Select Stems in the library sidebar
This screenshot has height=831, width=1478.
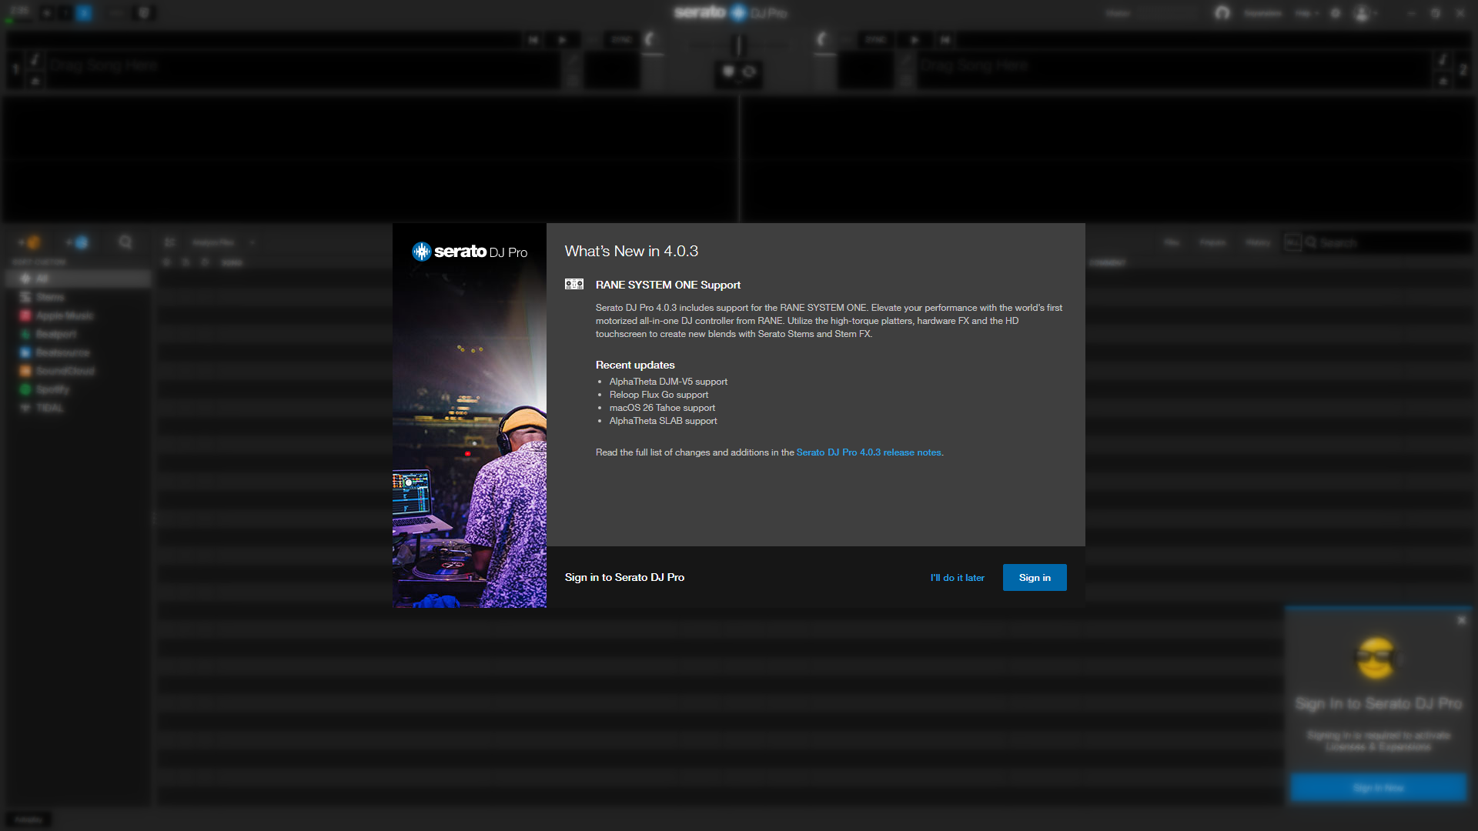tap(79, 297)
